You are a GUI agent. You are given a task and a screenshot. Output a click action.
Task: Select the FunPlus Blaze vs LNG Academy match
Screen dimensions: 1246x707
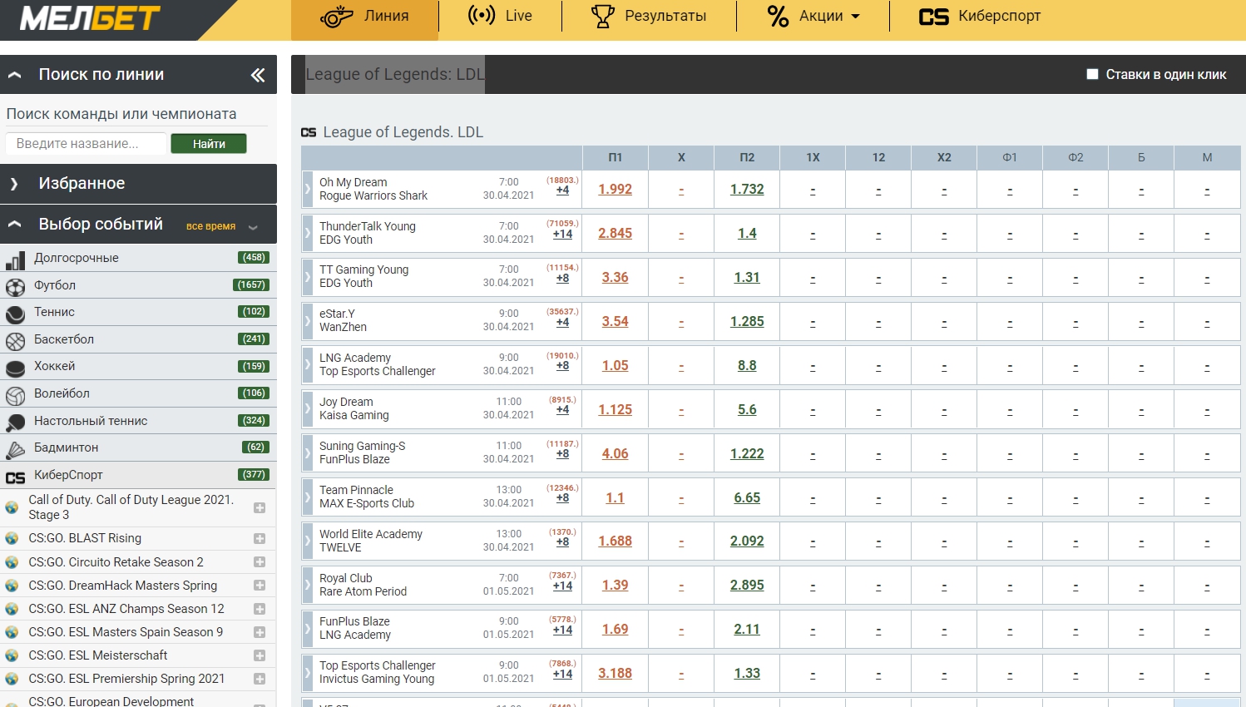[355, 628]
